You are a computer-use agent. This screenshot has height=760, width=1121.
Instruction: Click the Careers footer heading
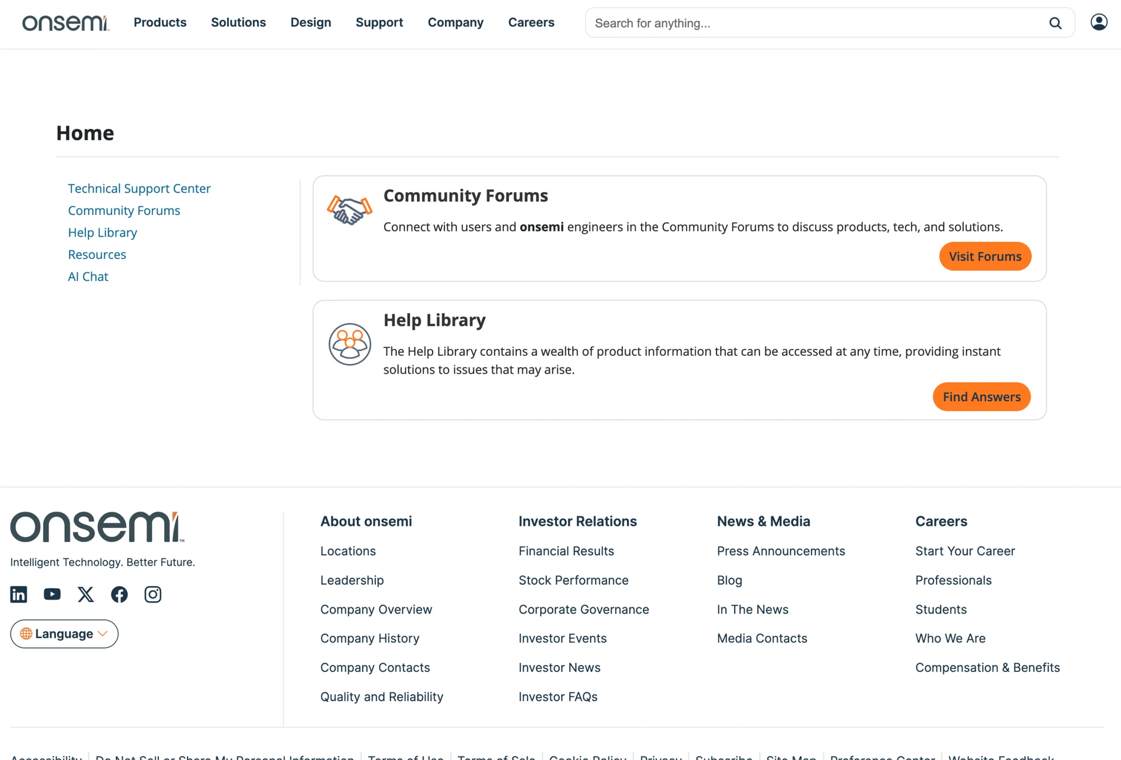pyautogui.click(x=941, y=521)
